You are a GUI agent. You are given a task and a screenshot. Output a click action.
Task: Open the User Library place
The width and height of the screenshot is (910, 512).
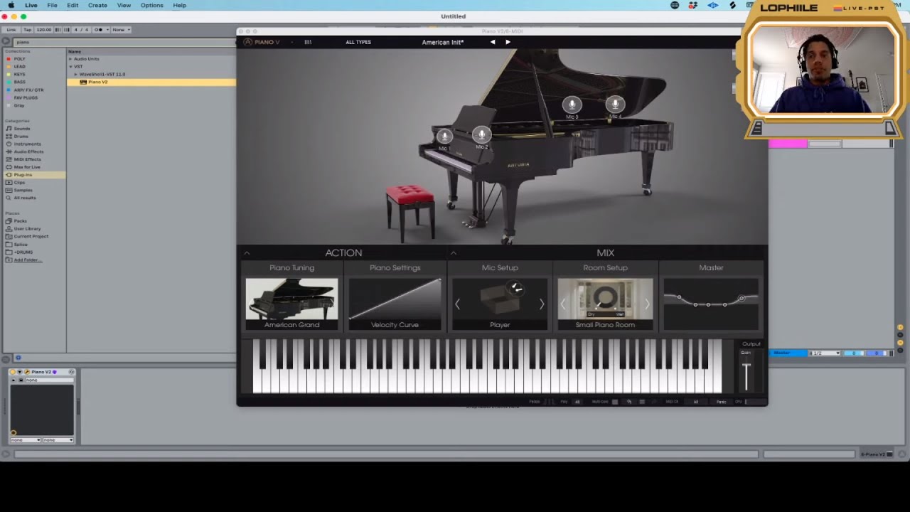point(27,229)
